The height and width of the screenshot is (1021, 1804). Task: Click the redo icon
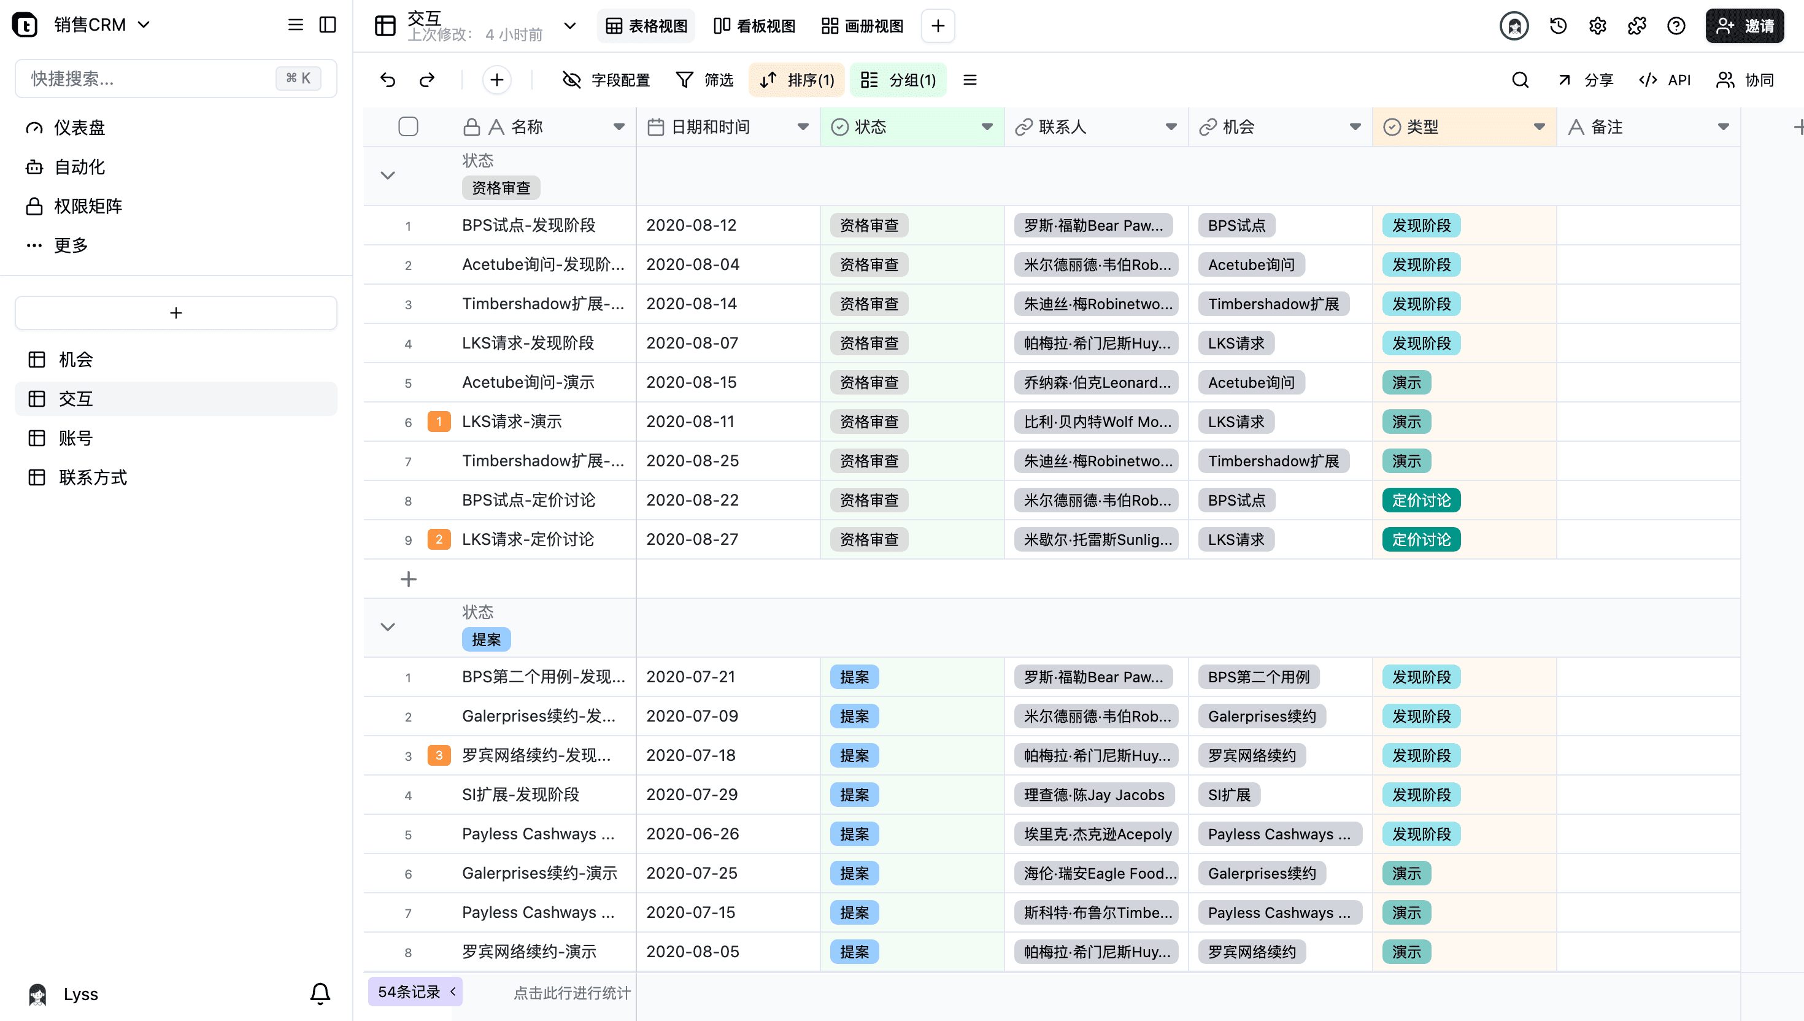(x=427, y=79)
